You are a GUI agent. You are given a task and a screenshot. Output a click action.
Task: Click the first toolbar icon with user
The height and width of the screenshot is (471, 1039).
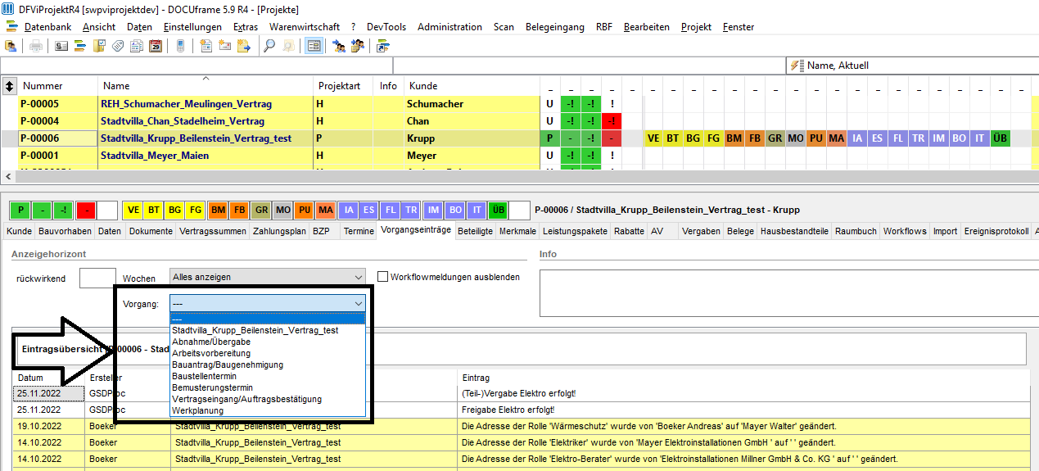[x=11, y=46]
